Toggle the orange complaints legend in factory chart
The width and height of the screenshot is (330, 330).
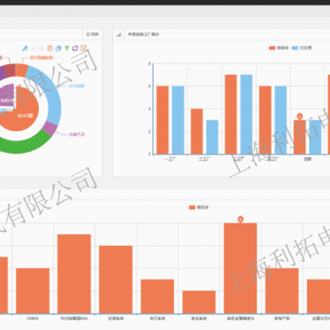[279, 48]
